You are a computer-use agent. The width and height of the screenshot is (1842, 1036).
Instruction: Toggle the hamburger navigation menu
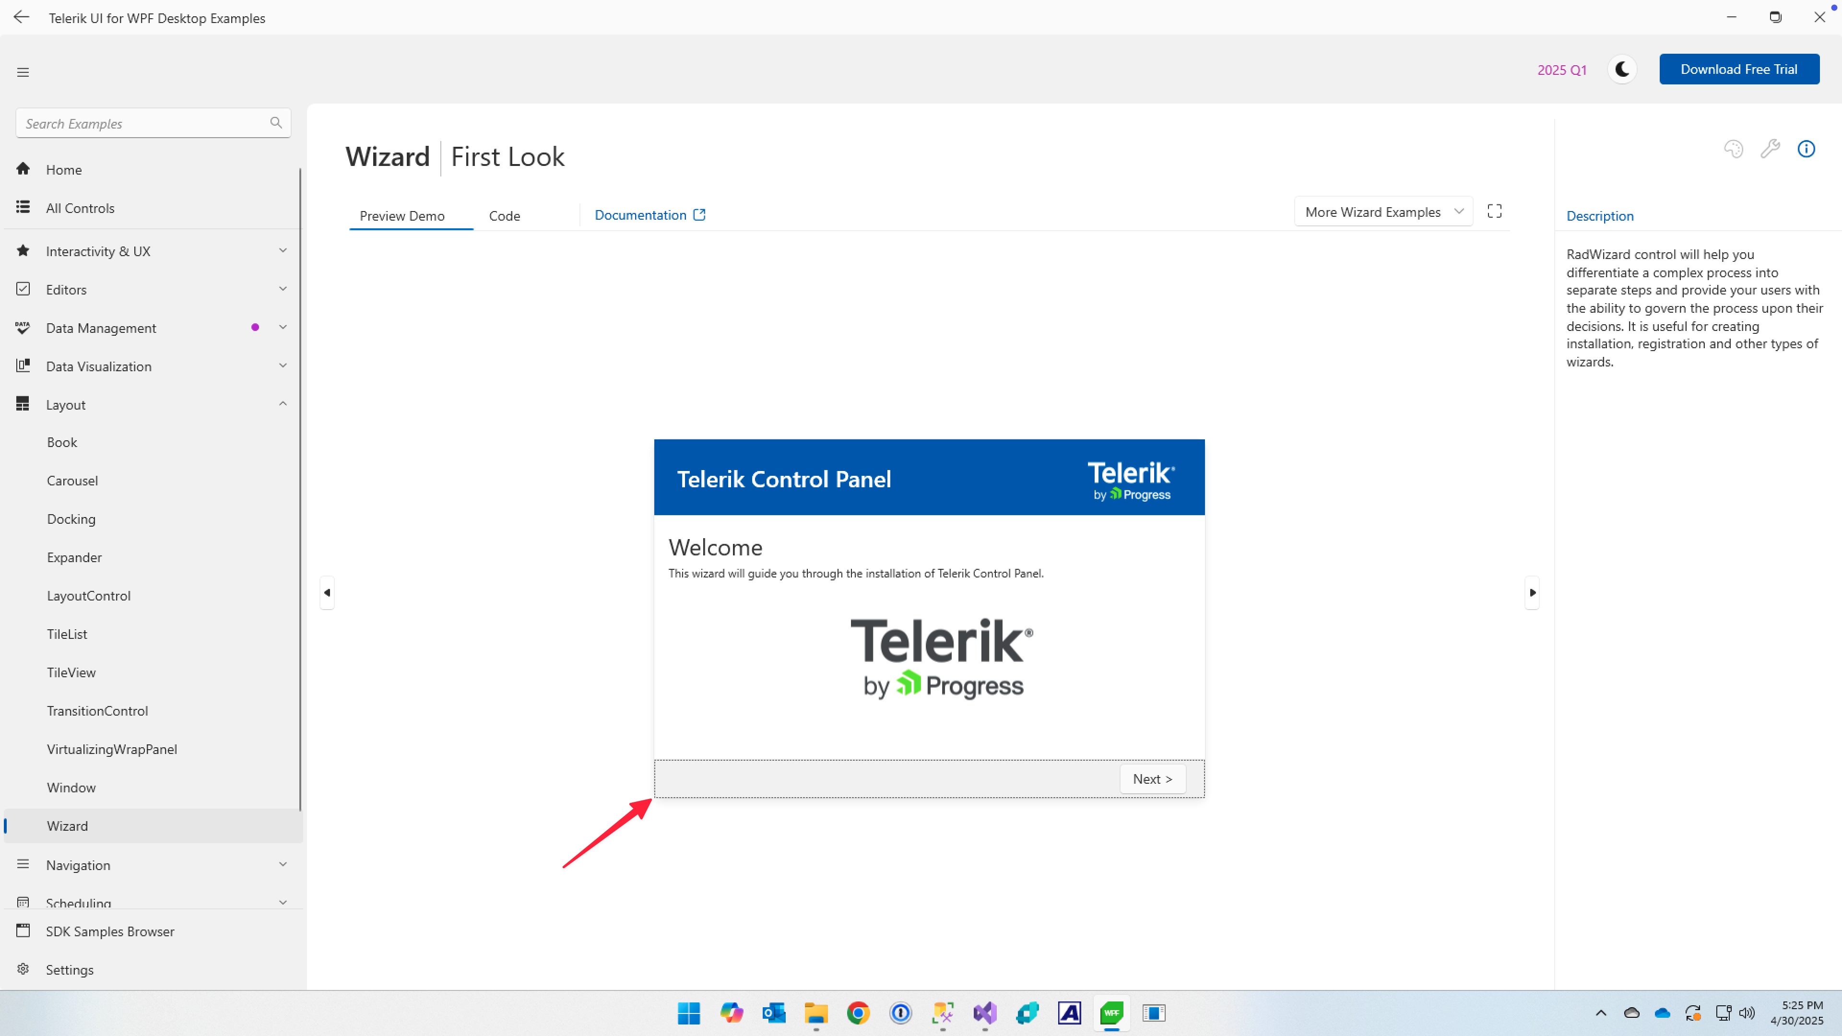coord(23,72)
